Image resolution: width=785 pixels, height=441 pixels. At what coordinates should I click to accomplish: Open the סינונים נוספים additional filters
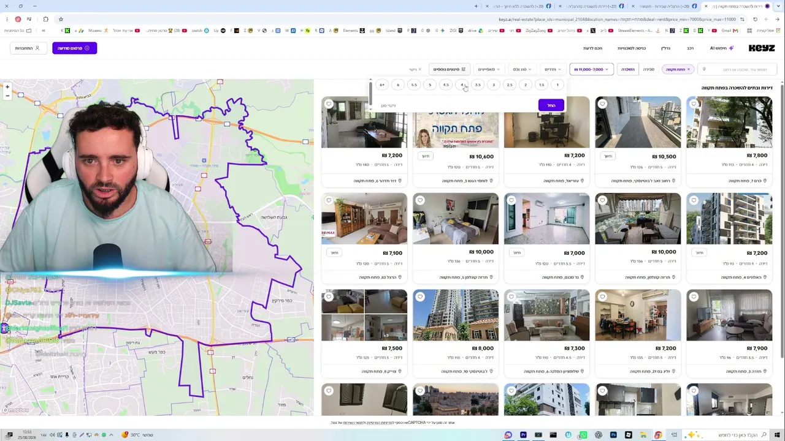click(x=449, y=69)
